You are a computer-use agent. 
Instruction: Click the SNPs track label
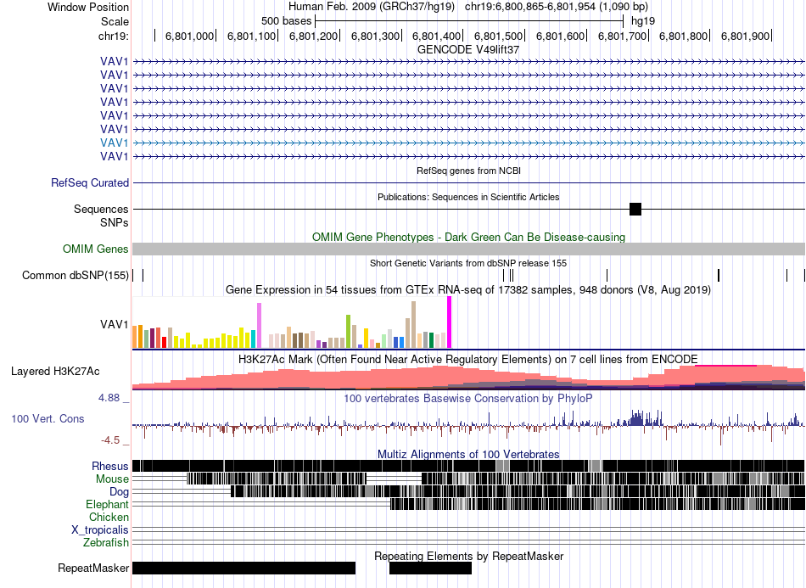(115, 222)
